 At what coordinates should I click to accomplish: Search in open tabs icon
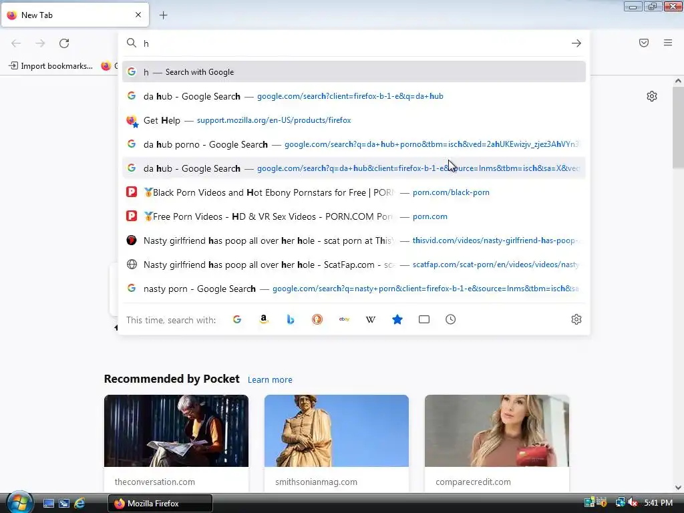[424, 319]
